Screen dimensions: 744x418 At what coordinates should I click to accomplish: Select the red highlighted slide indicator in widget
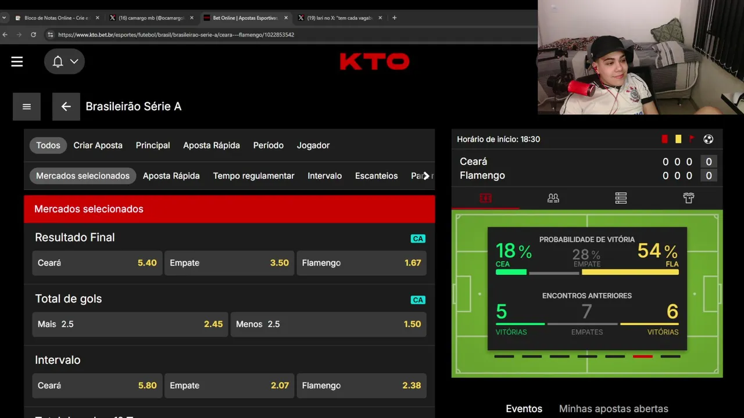642,356
